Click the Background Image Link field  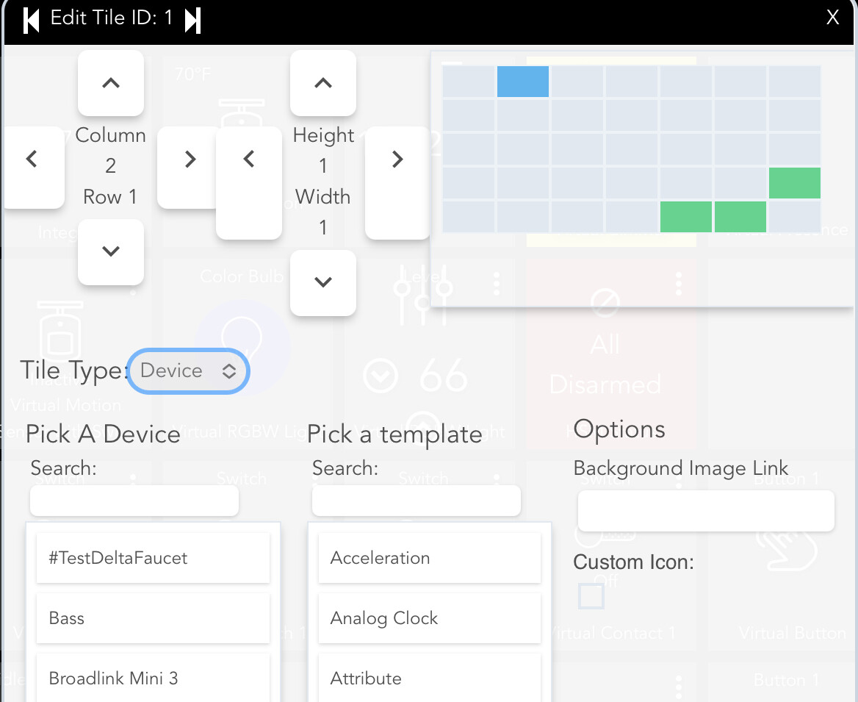tap(705, 510)
